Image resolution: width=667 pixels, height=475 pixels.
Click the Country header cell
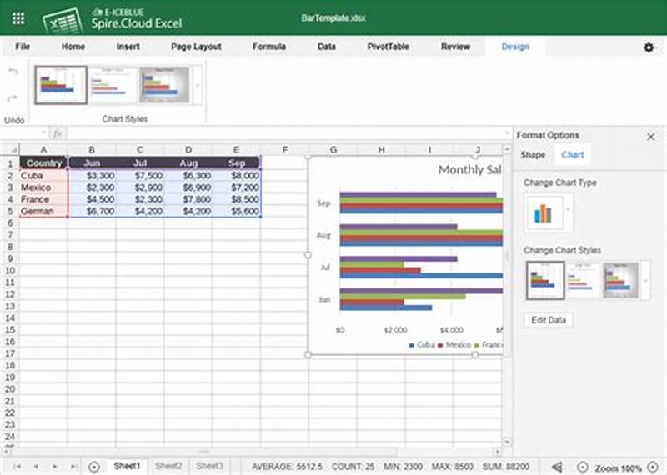pos(43,162)
